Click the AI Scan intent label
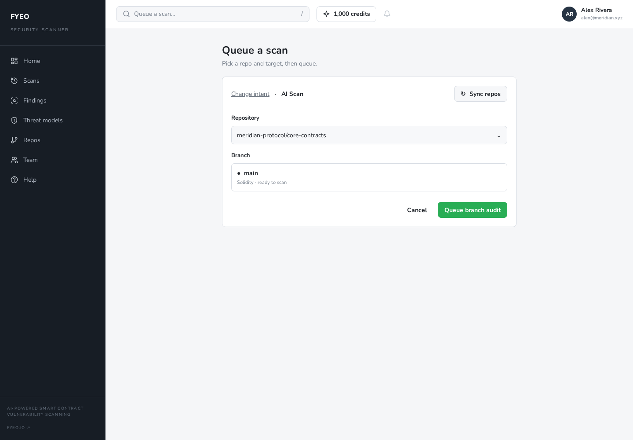This screenshot has height=440, width=633. (x=292, y=94)
